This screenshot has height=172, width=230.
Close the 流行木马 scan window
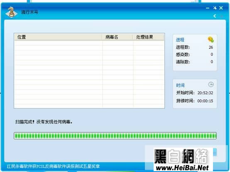click(x=221, y=8)
